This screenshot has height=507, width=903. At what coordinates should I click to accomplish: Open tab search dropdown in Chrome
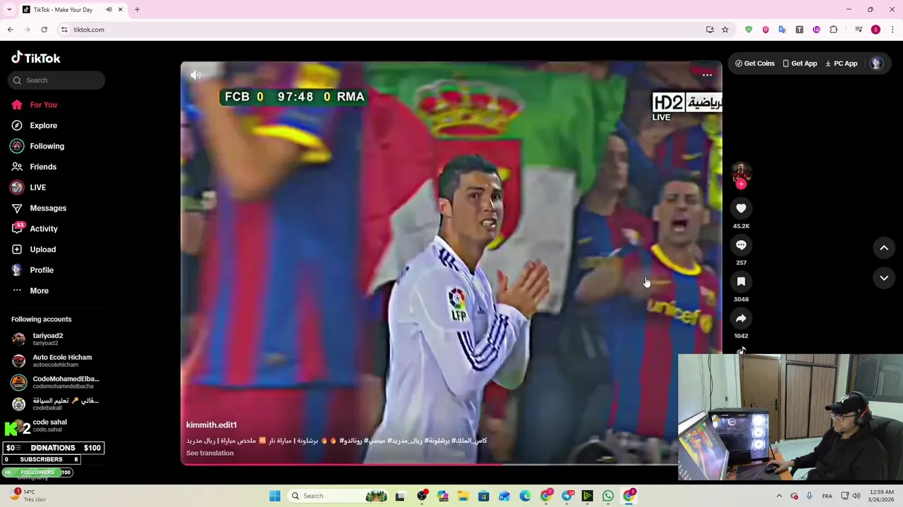tap(9, 10)
